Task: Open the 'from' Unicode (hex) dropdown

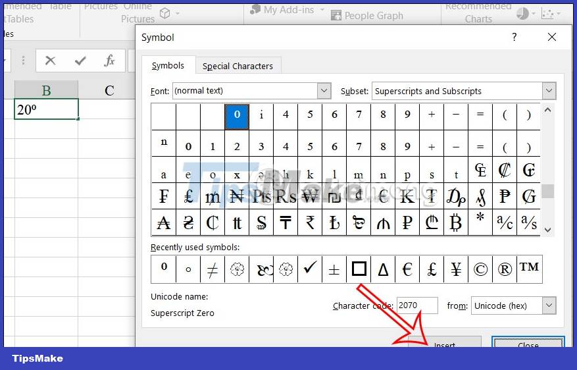Action: click(549, 305)
